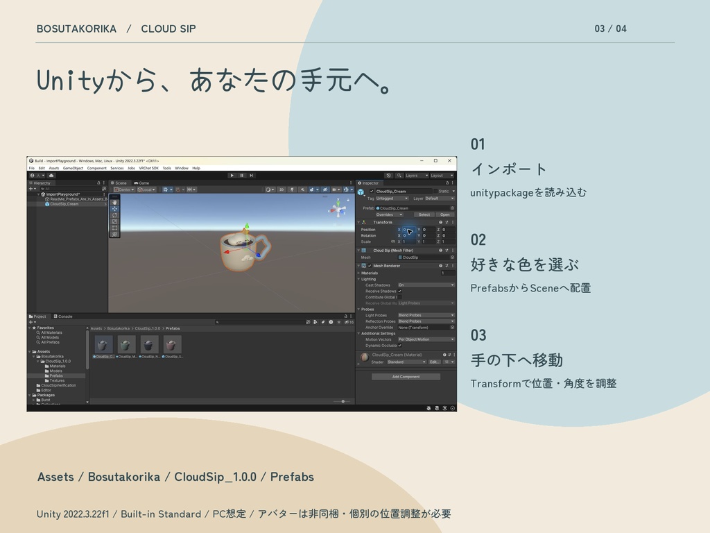Select the Transform tool in Scene overlay
This screenshot has height=533, width=710.
pos(114,234)
